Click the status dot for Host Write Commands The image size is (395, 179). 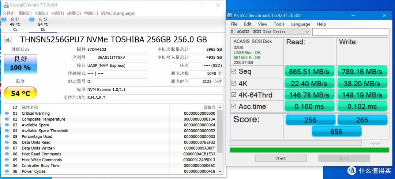pyautogui.click(x=7, y=160)
